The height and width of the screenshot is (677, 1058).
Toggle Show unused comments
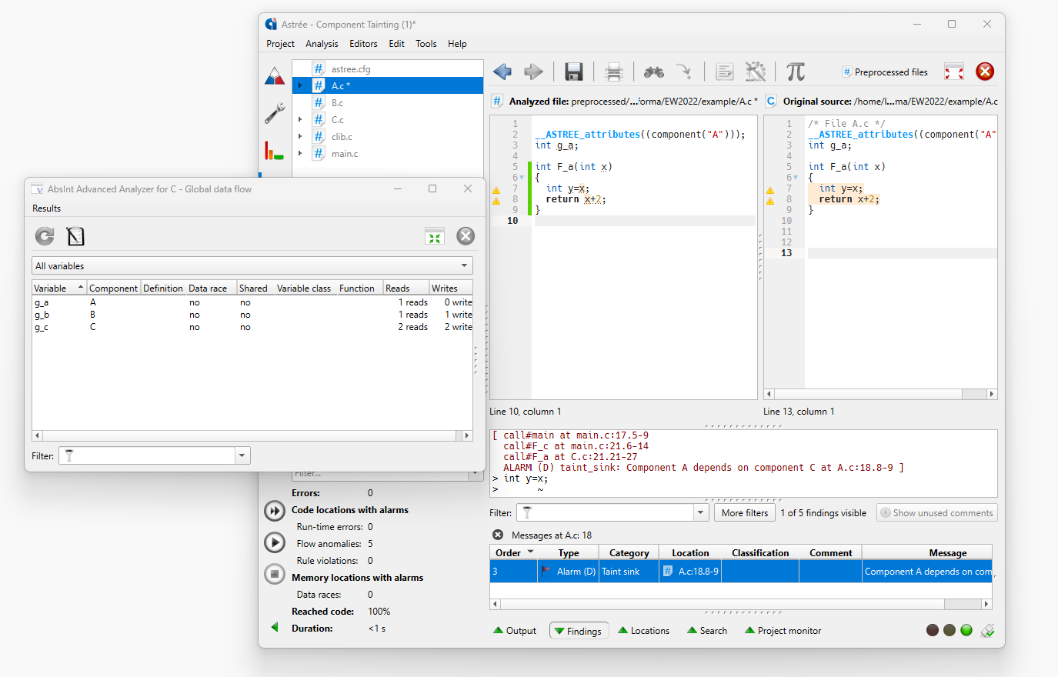pos(936,513)
